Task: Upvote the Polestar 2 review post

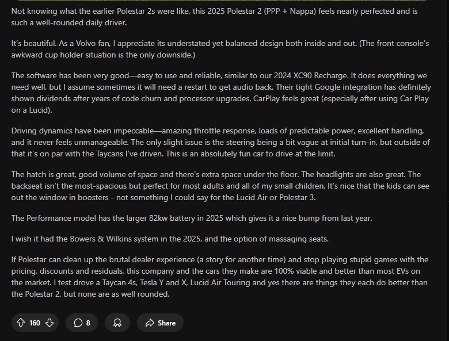Action: [21, 323]
